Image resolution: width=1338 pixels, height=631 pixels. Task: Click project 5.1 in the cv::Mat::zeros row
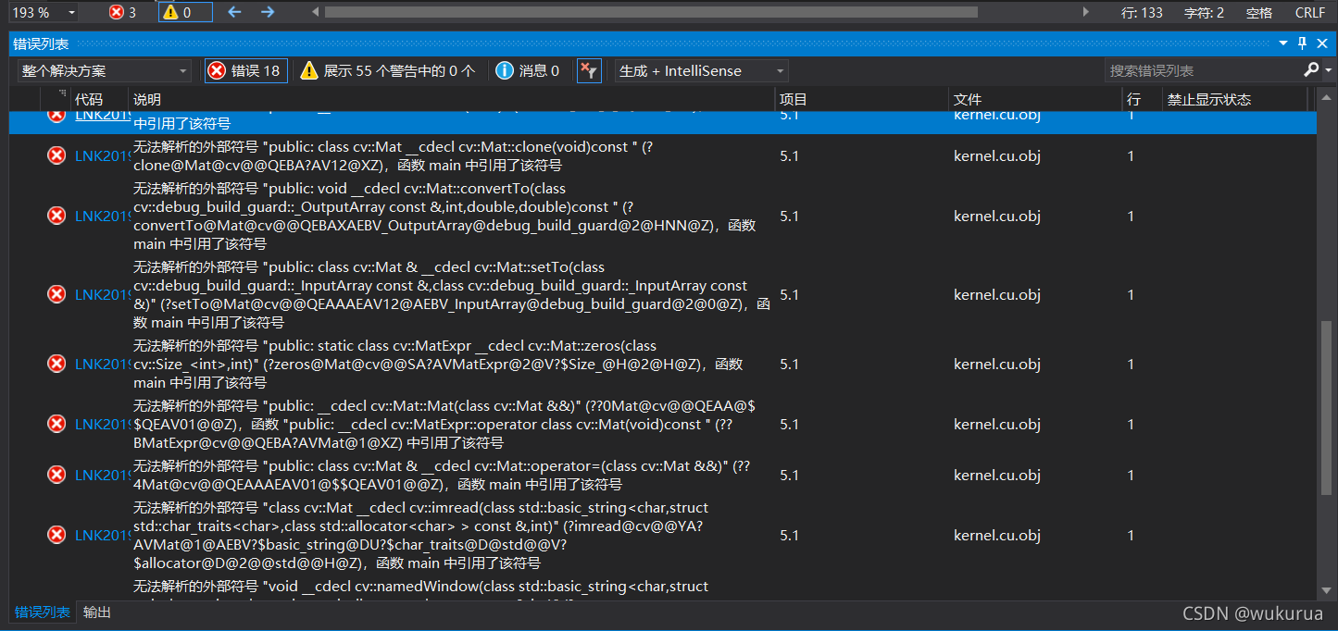coord(789,365)
